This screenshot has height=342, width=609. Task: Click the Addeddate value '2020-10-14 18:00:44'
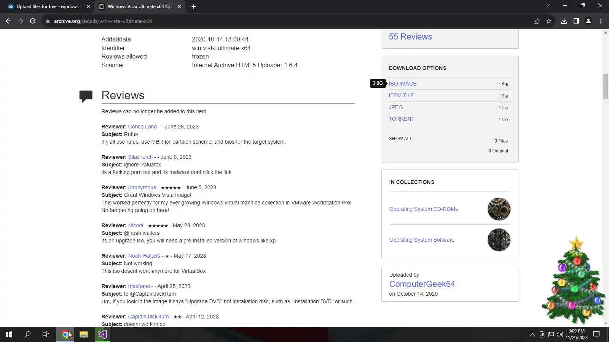220,39
